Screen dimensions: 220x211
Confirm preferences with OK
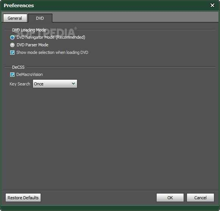tap(170, 198)
